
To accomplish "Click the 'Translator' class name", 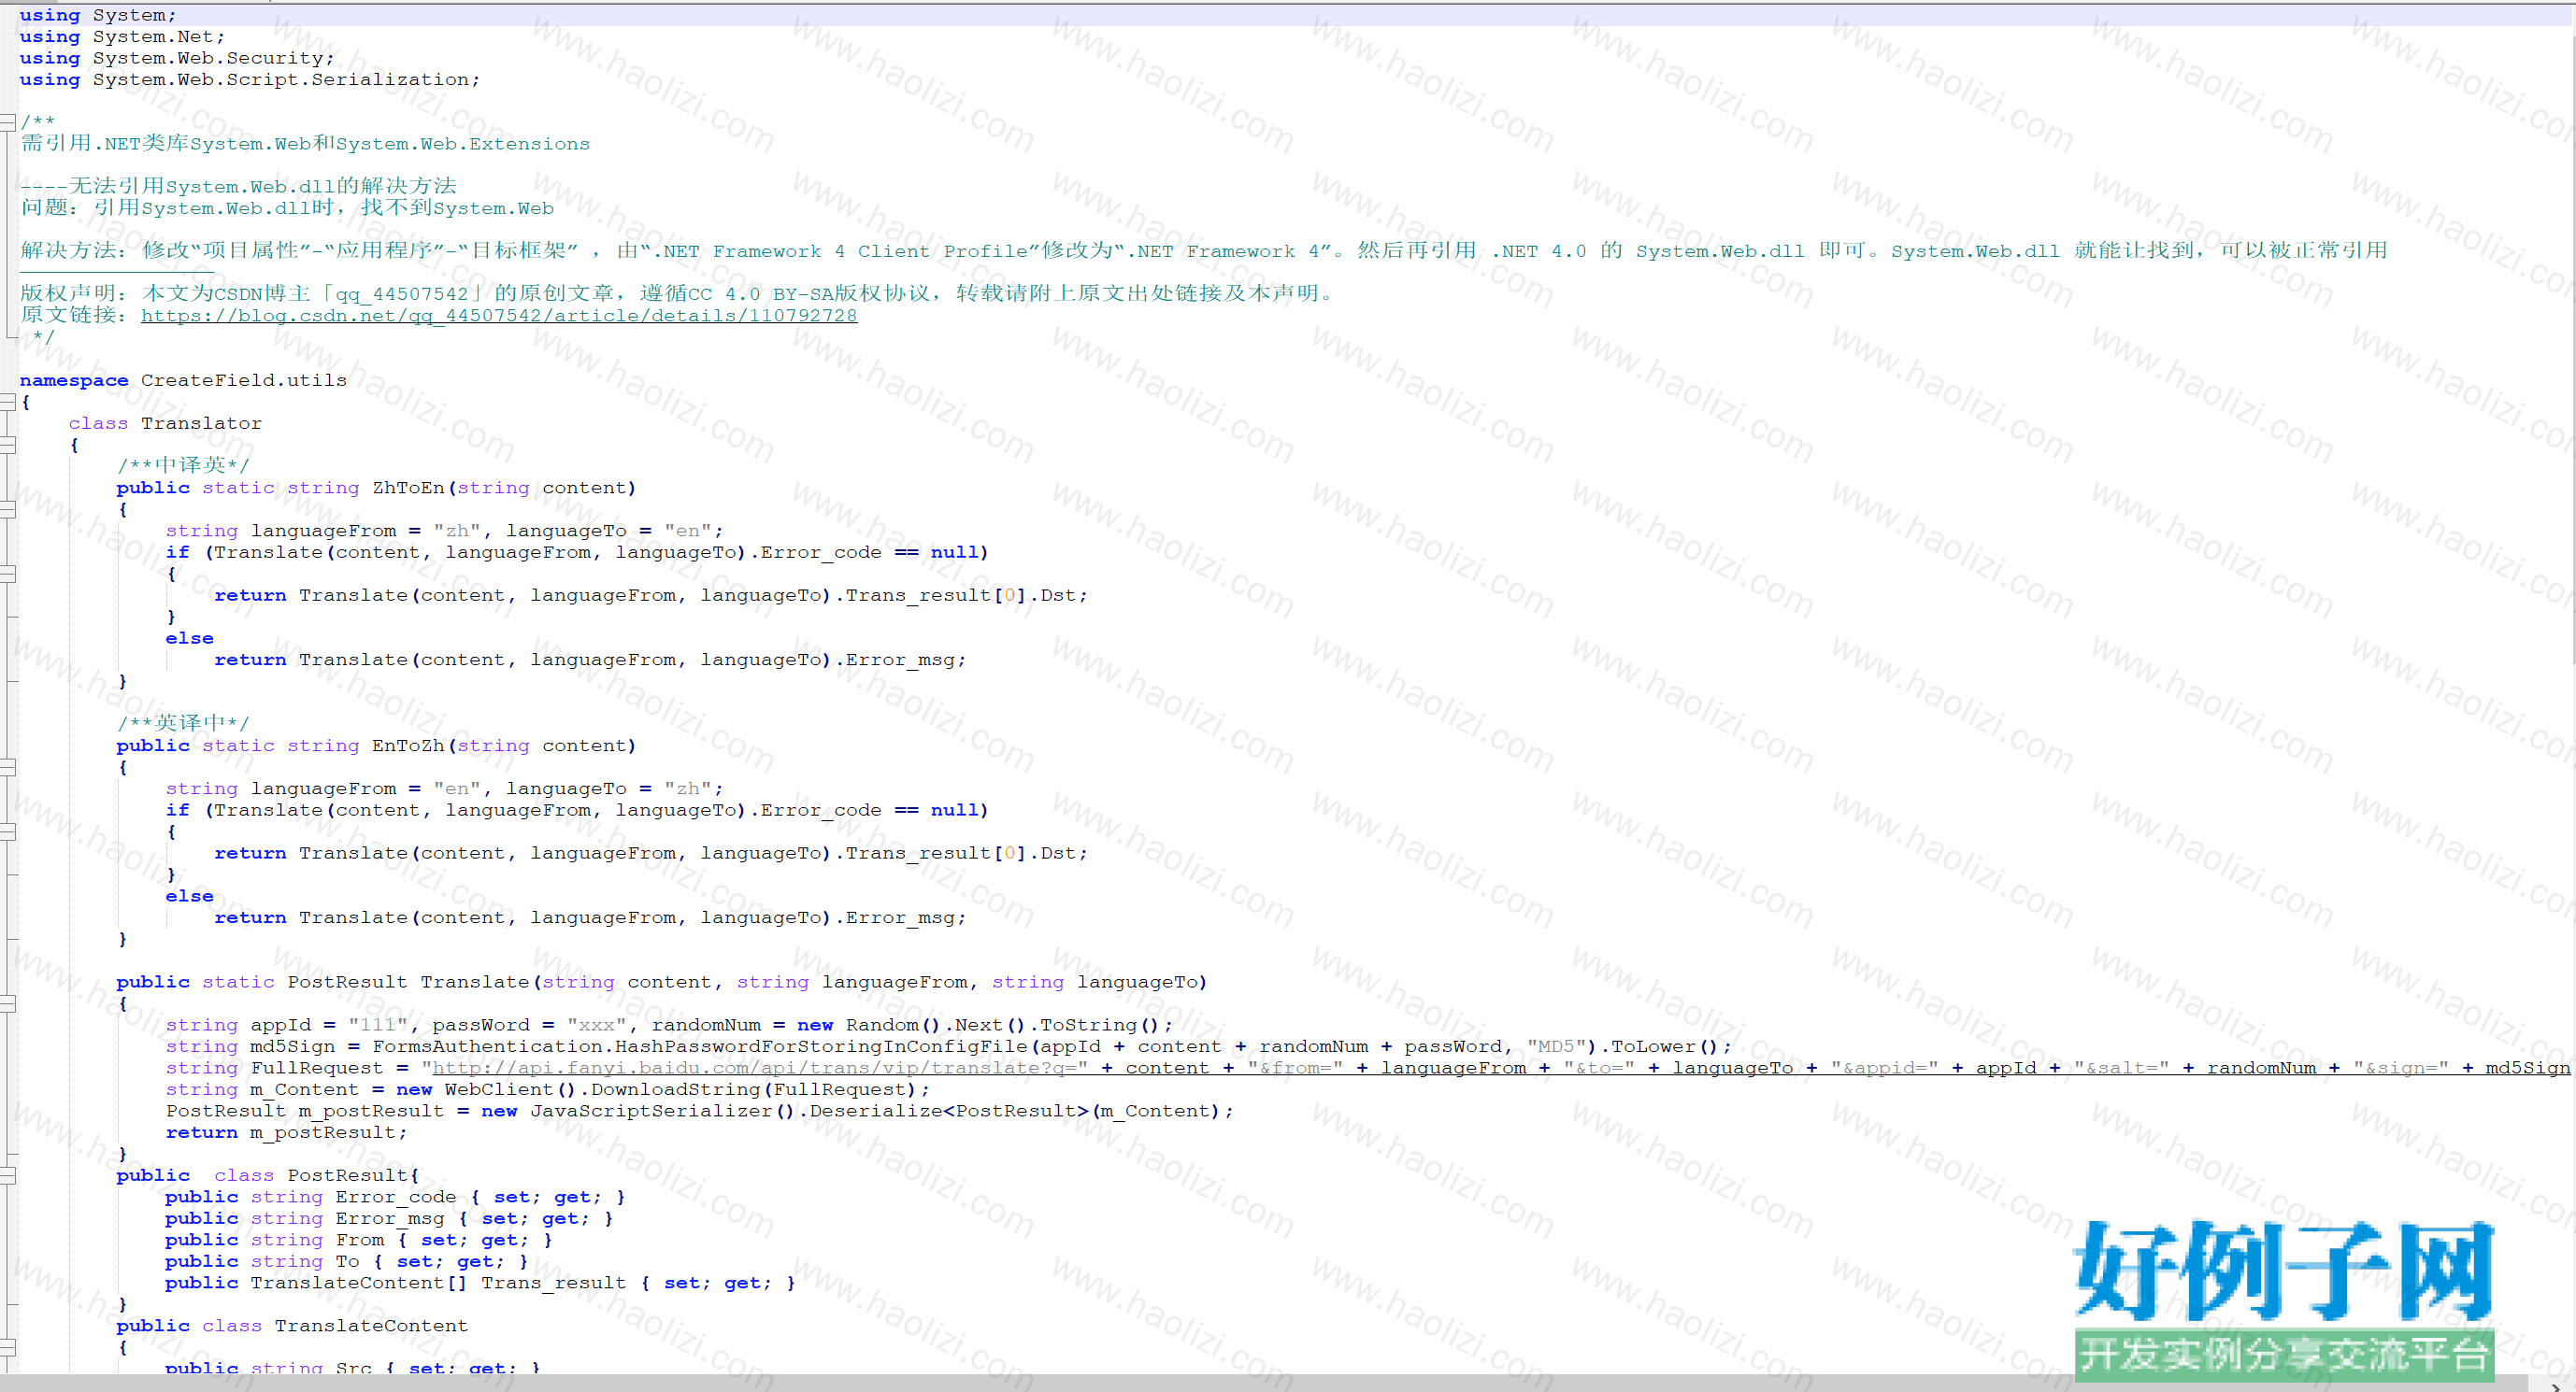I will pos(201,424).
